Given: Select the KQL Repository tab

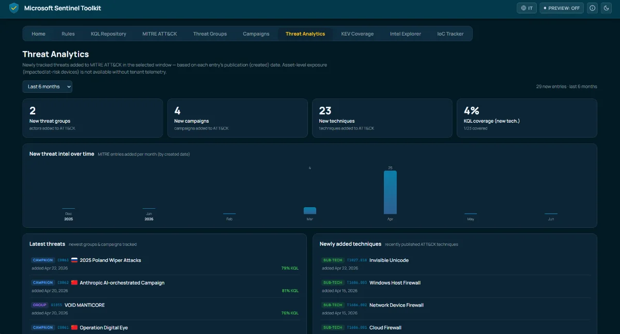Looking at the screenshot, I should 109,34.
